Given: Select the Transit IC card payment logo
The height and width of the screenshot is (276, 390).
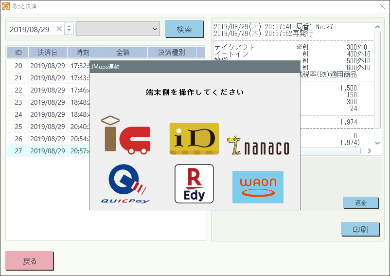Looking at the screenshot, I should pos(125,135).
